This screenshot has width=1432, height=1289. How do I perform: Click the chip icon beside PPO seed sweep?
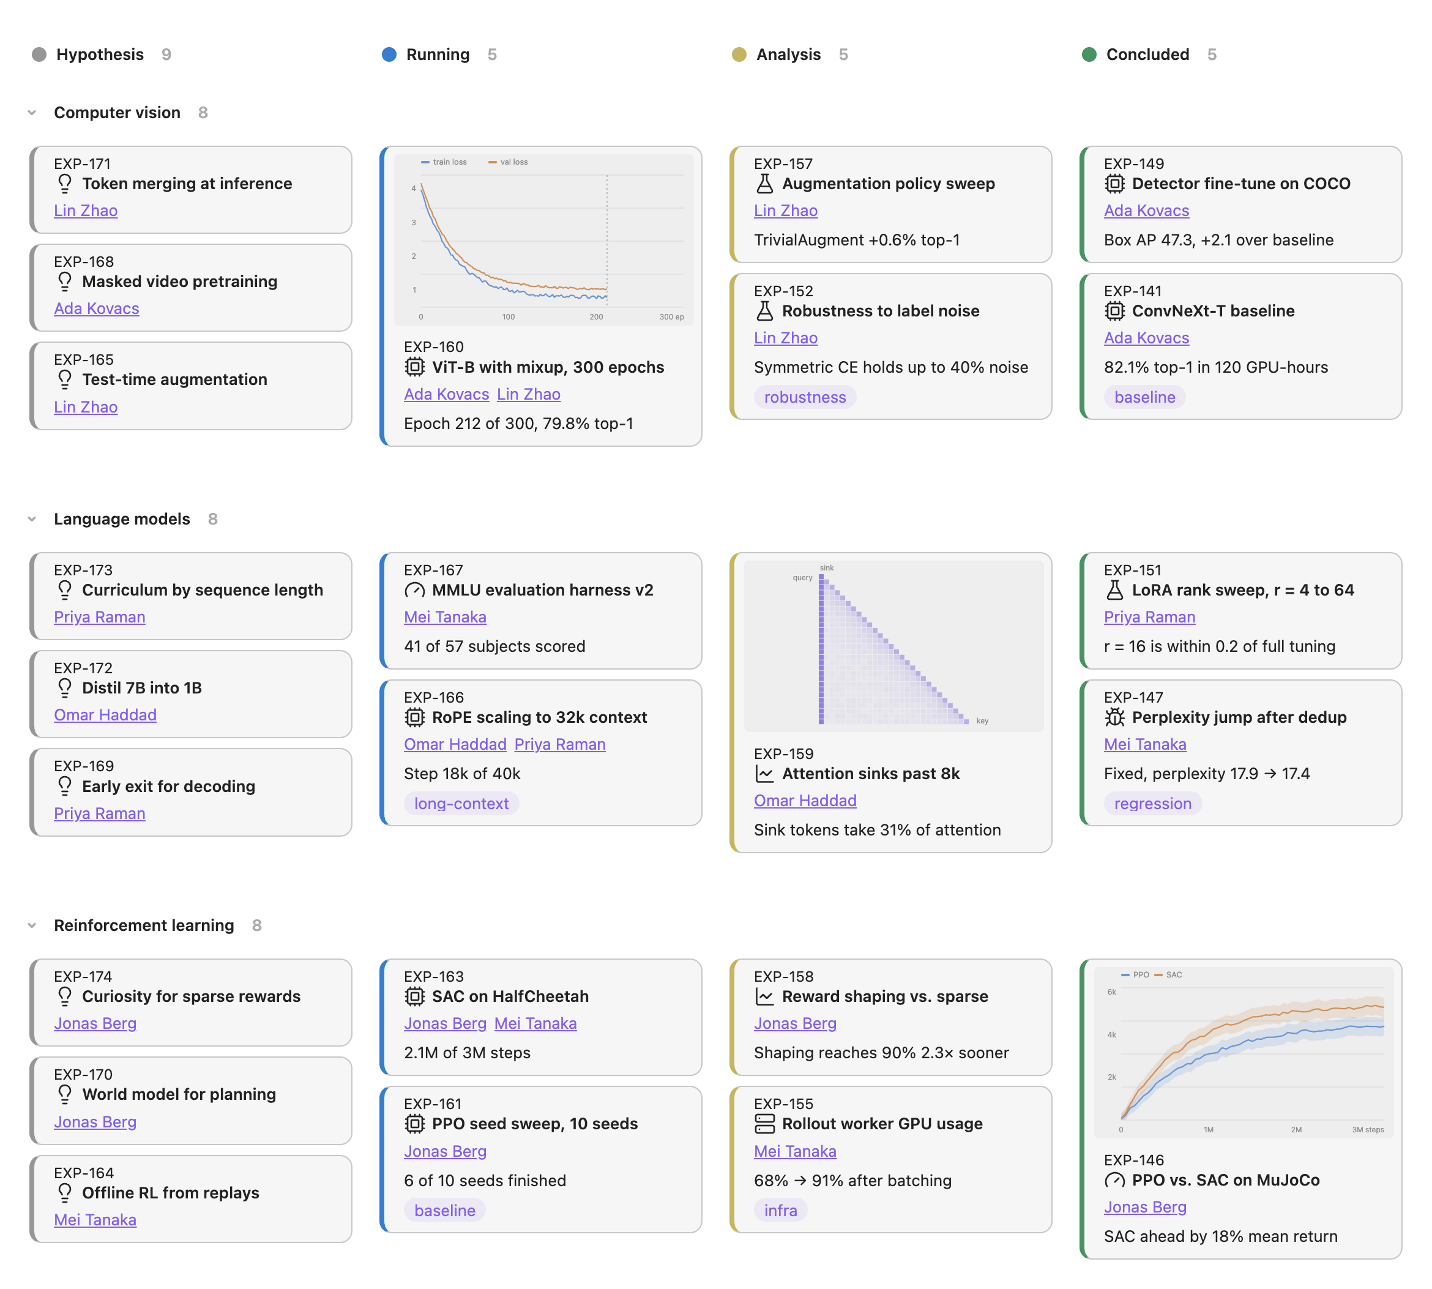coord(414,1124)
